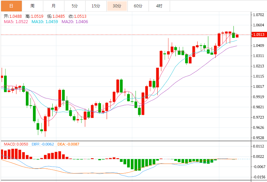Viewport: 267px width, 182px height.
Task: Click the 0.9528 price axis label
Action: [x=259, y=138]
